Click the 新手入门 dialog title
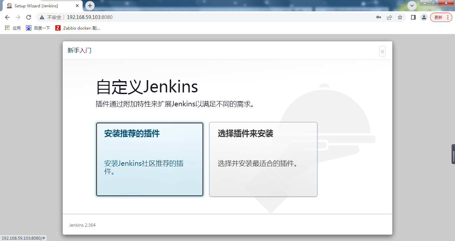 (79, 51)
